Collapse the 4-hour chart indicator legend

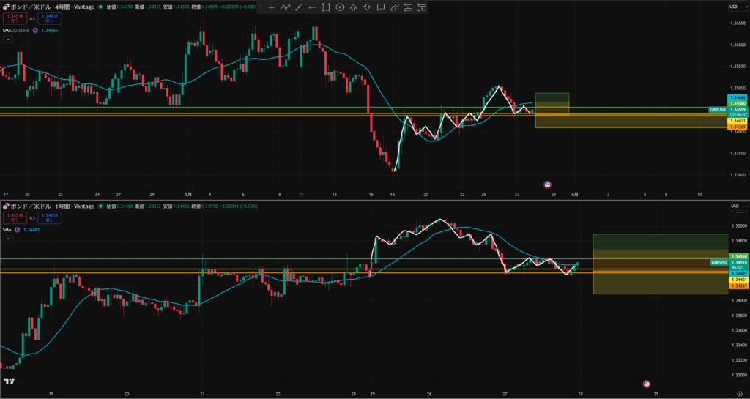click(8, 40)
